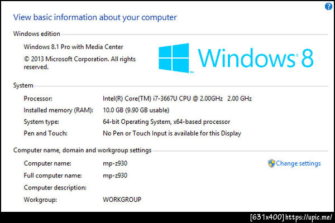Click the 'System type:' label
This screenshot has width=335, height=223.
point(41,122)
